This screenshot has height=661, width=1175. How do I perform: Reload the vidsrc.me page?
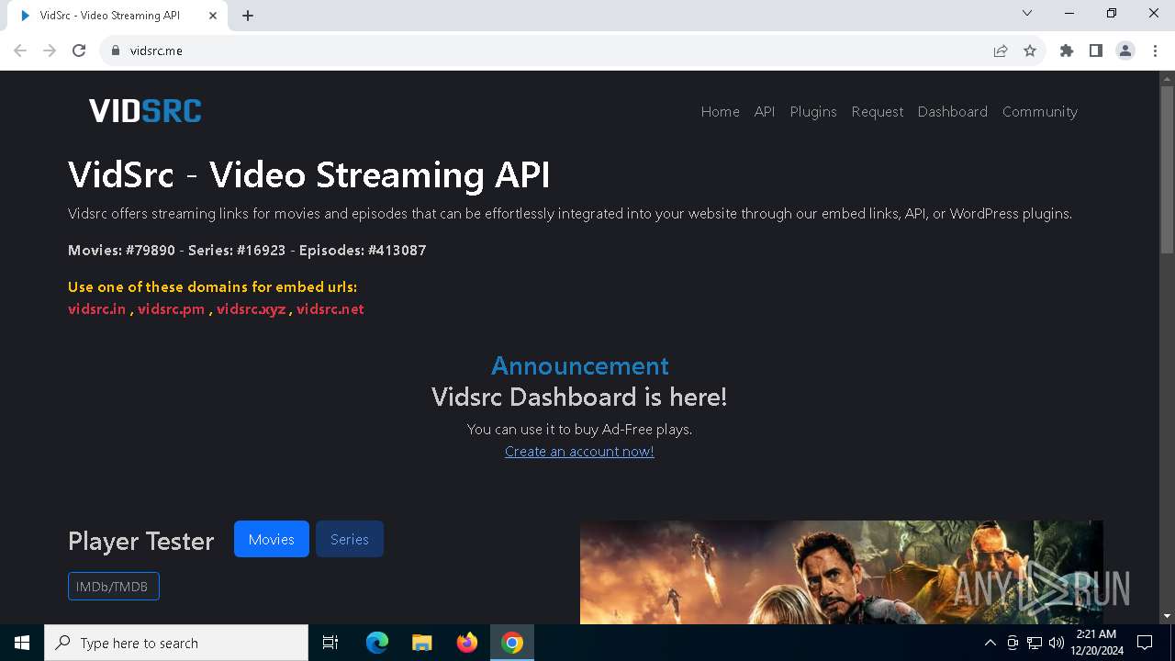click(79, 50)
